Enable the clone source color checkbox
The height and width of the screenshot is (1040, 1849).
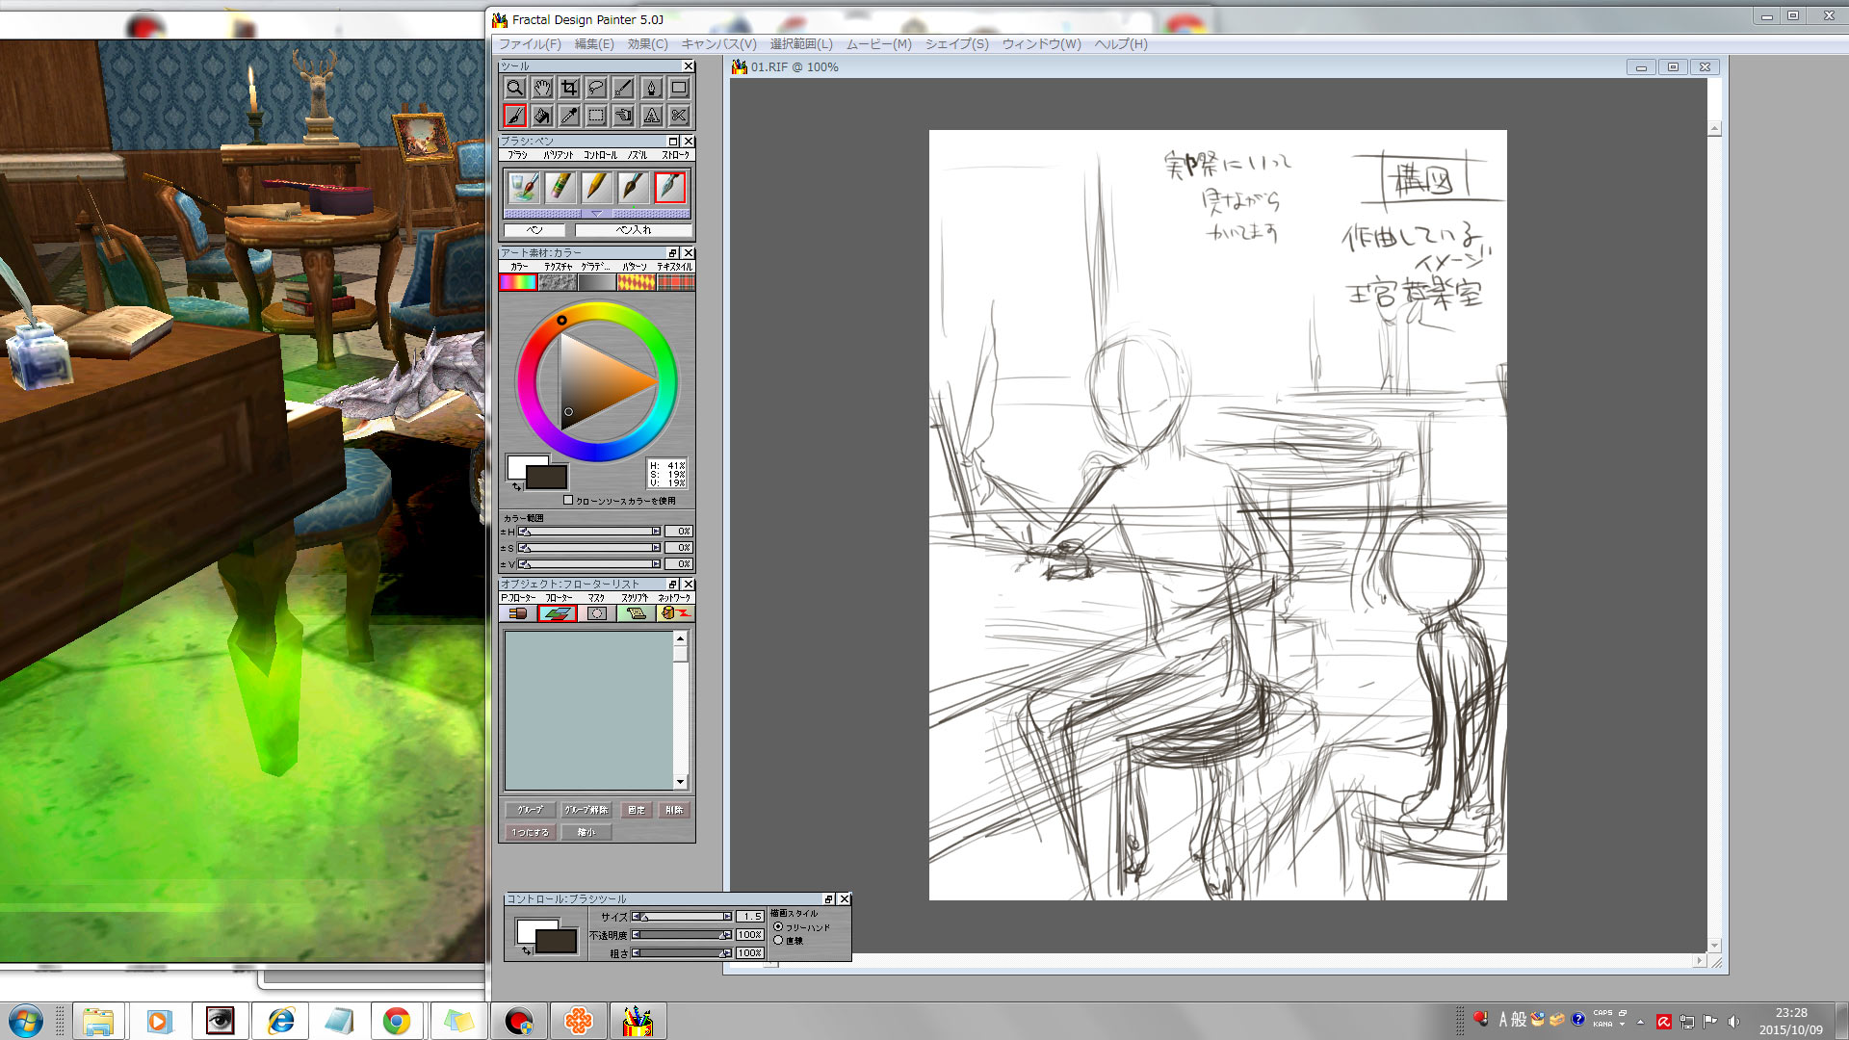(x=568, y=500)
